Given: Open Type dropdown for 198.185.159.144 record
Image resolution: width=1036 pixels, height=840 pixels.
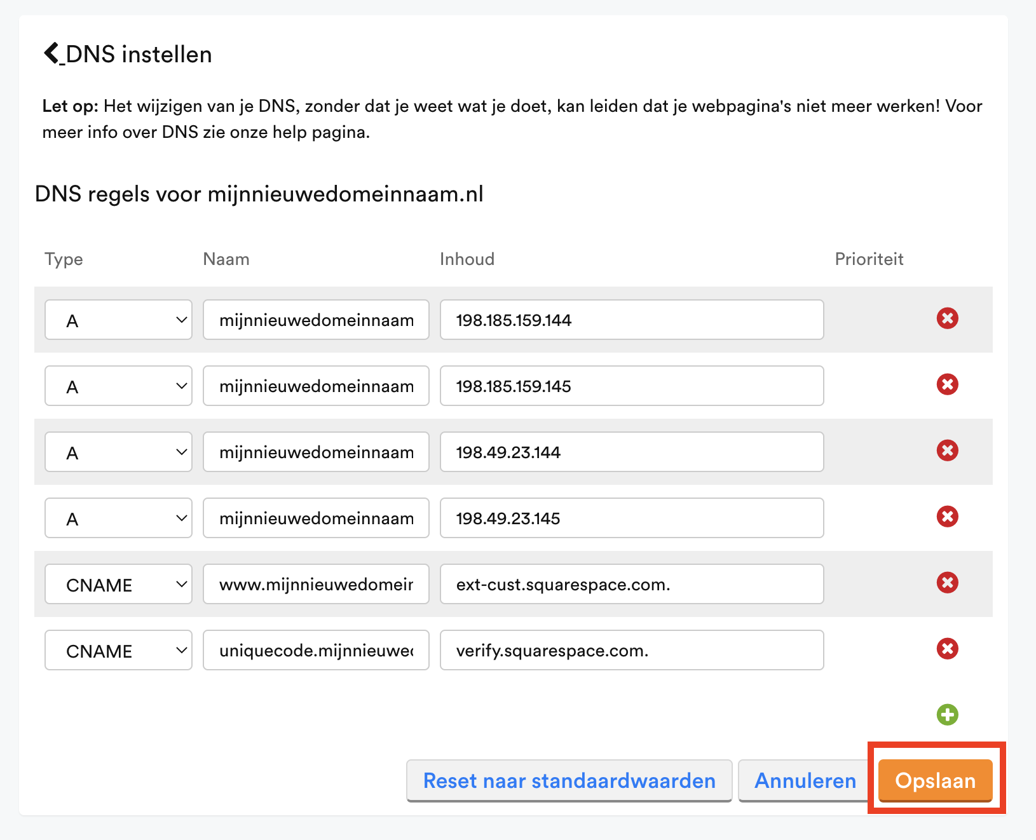Looking at the screenshot, I should [x=118, y=320].
